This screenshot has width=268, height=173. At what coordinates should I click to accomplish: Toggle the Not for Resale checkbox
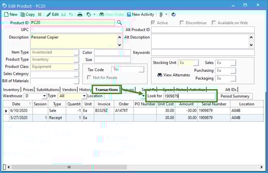tap(89, 78)
